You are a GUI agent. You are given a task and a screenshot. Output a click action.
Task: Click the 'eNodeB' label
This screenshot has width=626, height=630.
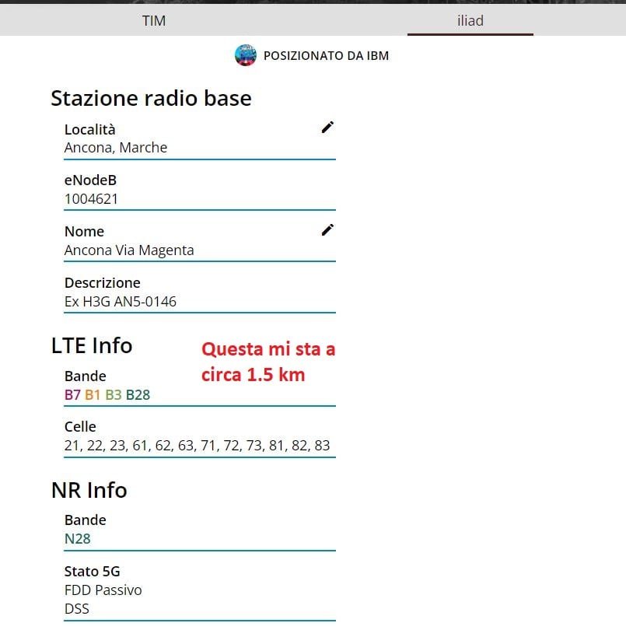(x=90, y=180)
